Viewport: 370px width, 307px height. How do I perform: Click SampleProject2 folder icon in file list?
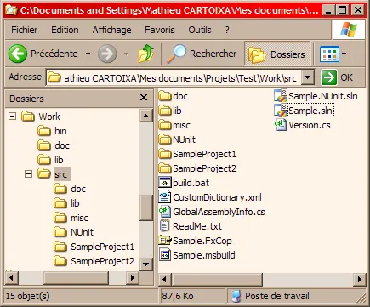tap(165, 168)
